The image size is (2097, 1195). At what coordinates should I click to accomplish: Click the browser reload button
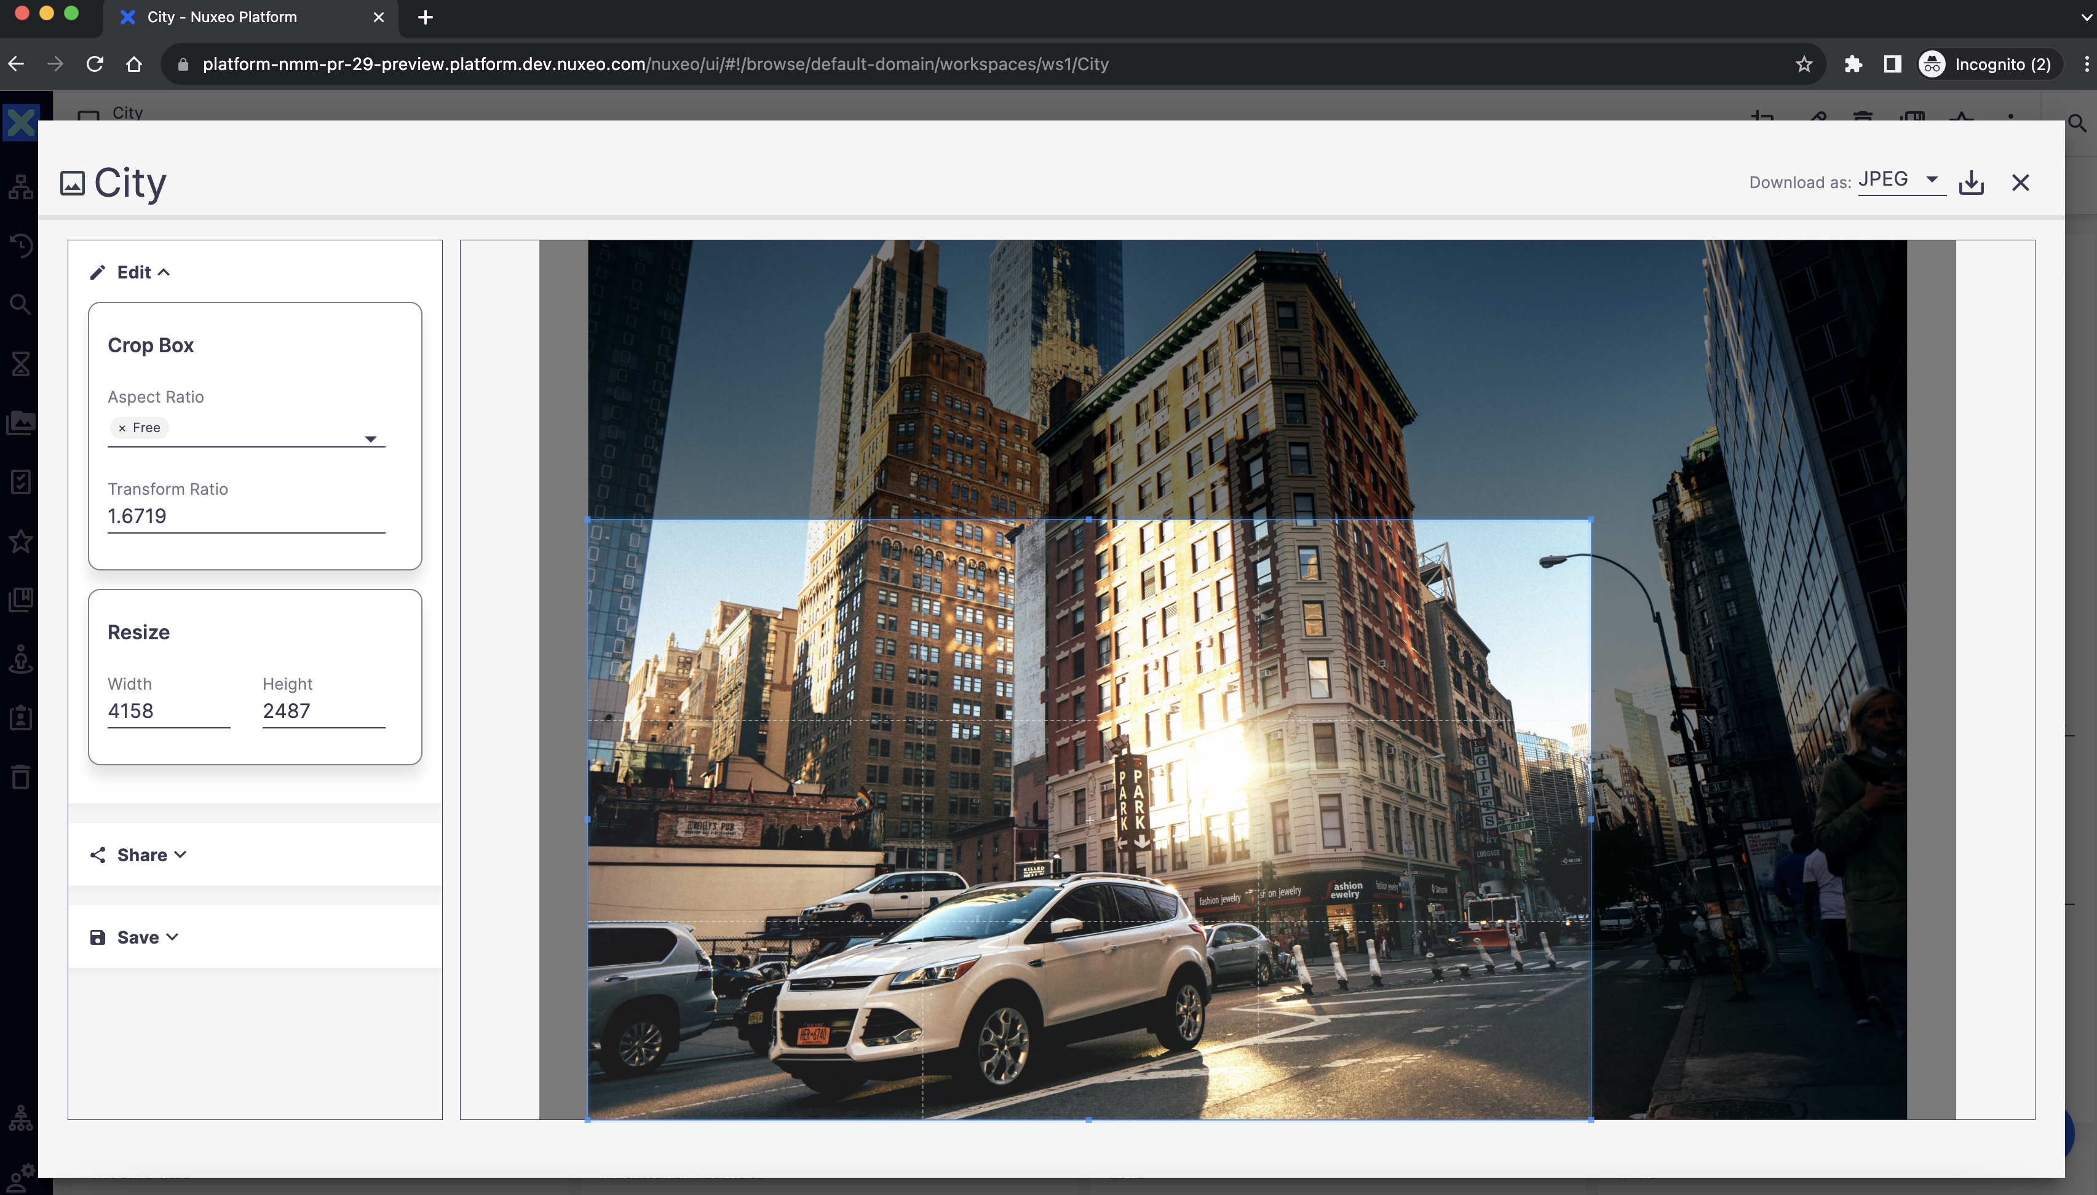(95, 64)
